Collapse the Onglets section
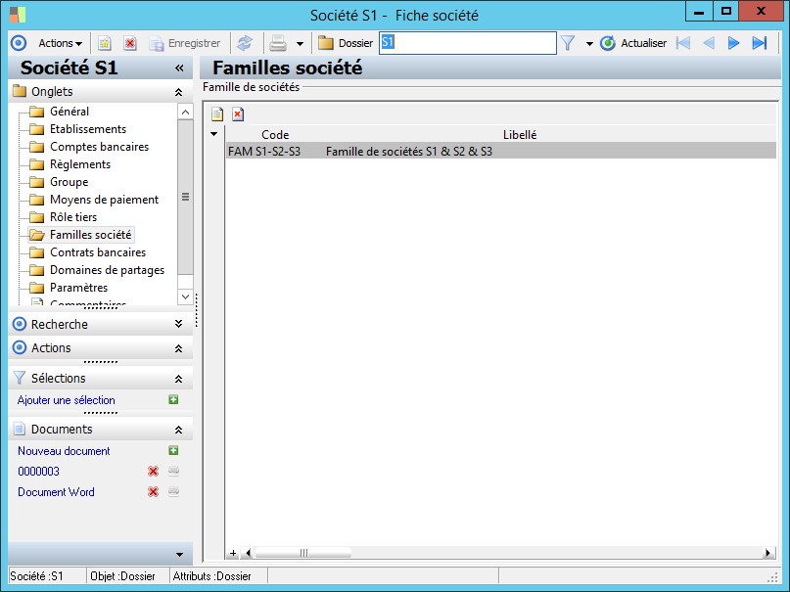This screenshot has height=592, width=790. tap(178, 92)
